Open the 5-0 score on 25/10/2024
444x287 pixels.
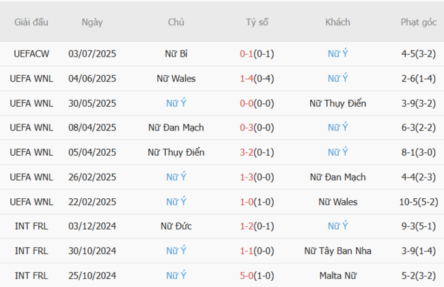coord(246,275)
